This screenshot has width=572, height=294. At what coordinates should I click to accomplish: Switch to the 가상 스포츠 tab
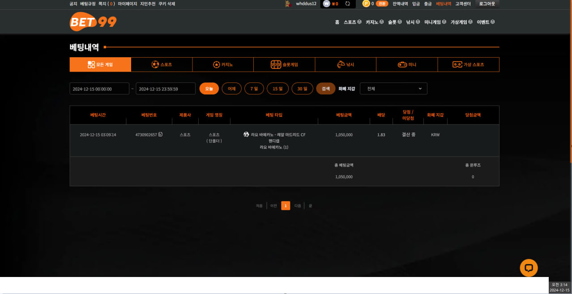(x=468, y=64)
